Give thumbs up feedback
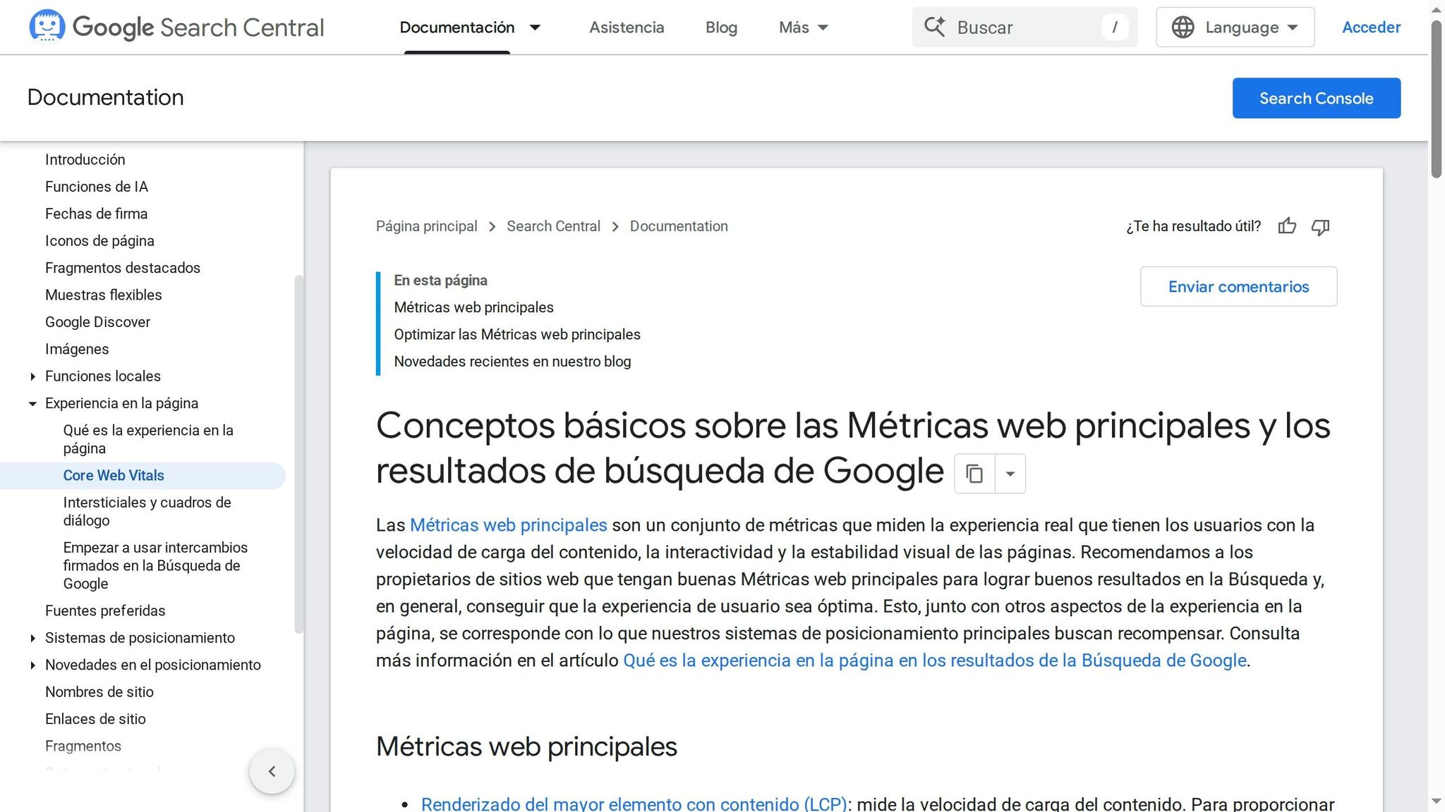 click(1287, 226)
